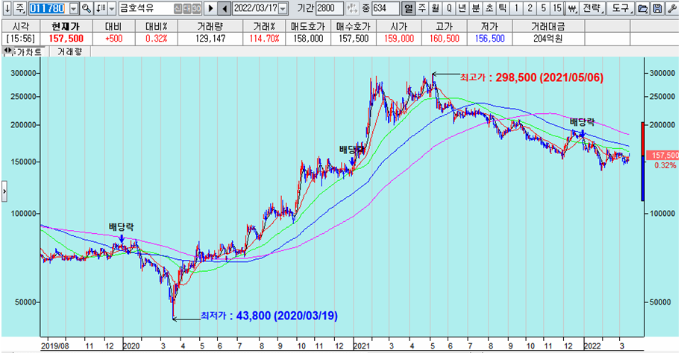Switch to monthly (월) chart period
This screenshot has height=353, width=681.
pos(436,8)
